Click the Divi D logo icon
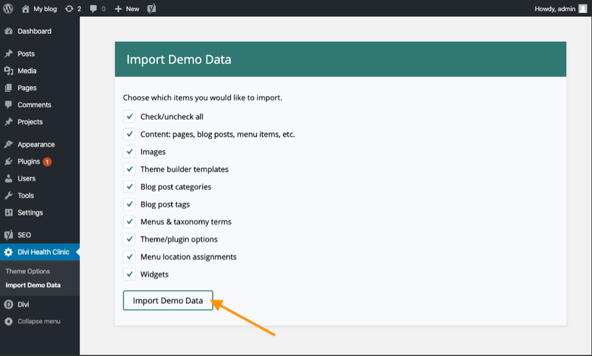592x356 pixels. (x=9, y=304)
